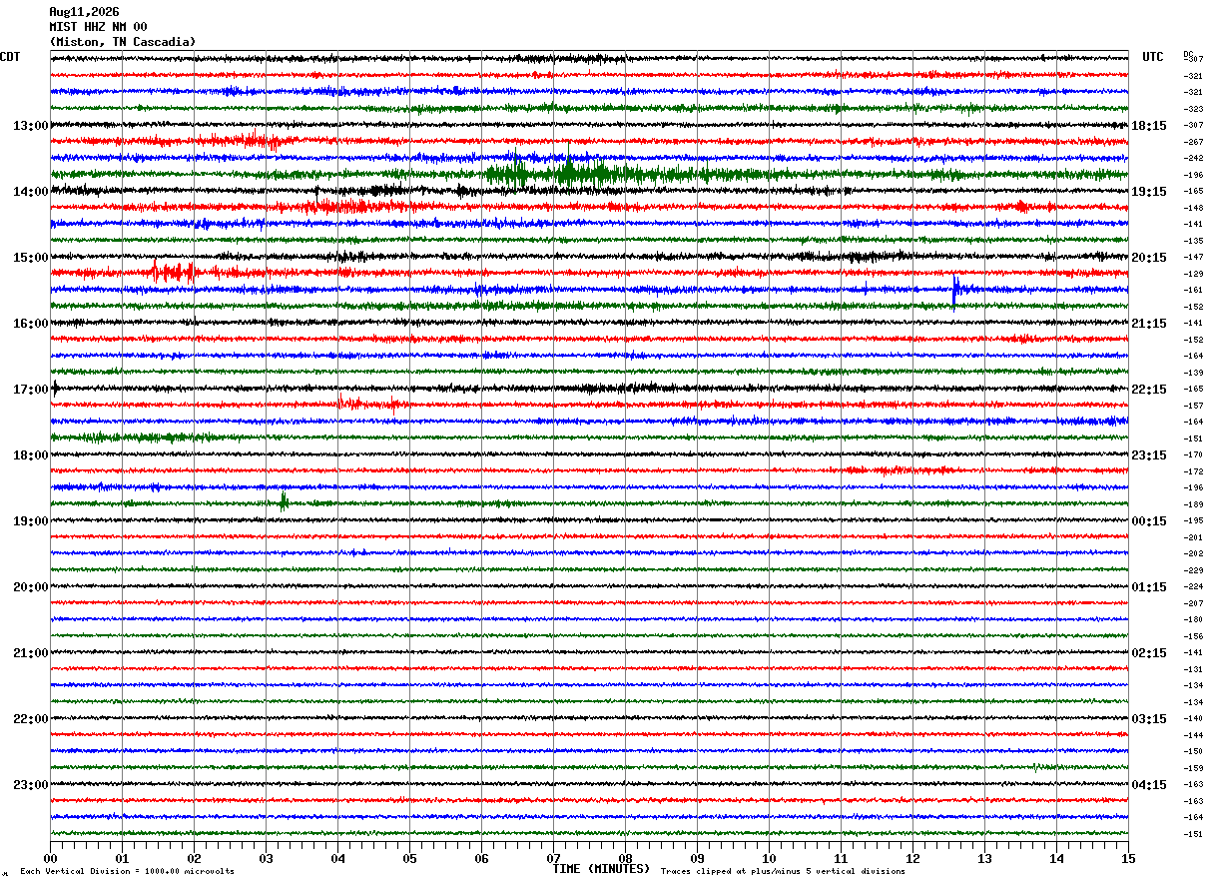Click the blue spike near minute 12.5
The image size is (1208, 885).
pyautogui.click(x=955, y=290)
